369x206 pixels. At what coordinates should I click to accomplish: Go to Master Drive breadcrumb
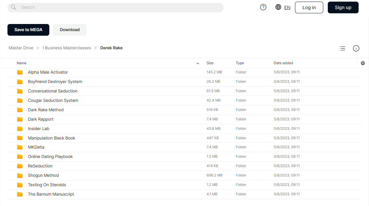pyautogui.click(x=21, y=48)
